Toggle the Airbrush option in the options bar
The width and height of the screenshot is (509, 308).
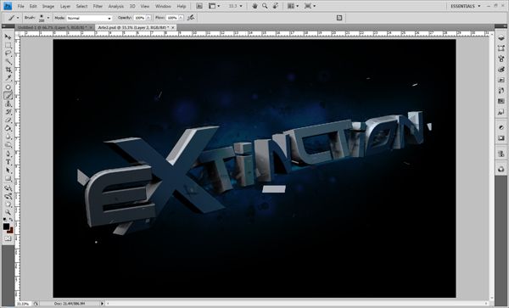(x=191, y=18)
